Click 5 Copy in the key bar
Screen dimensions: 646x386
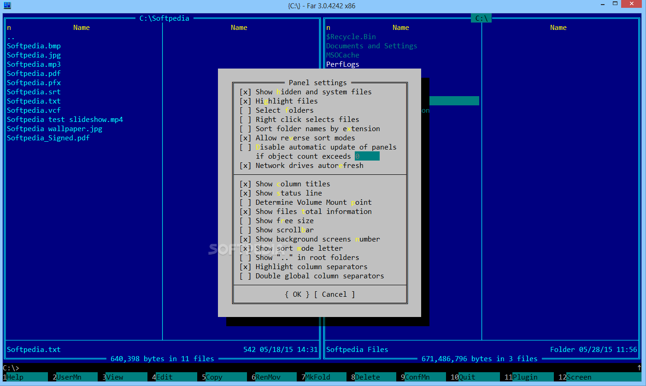click(x=224, y=377)
